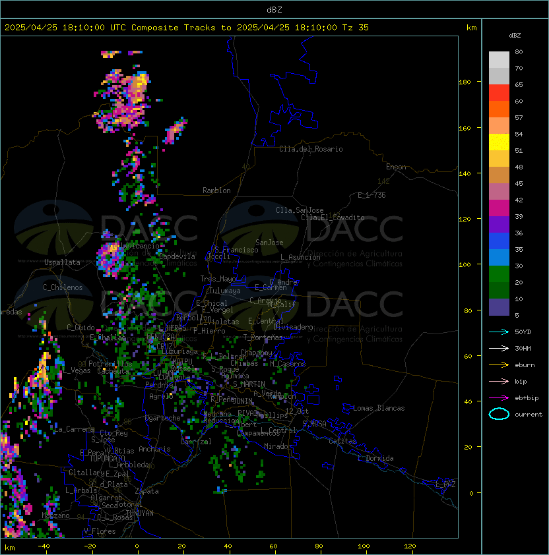Click the -40 tick on horizontal km axis
549x555 pixels.
pyautogui.click(x=44, y=546)
